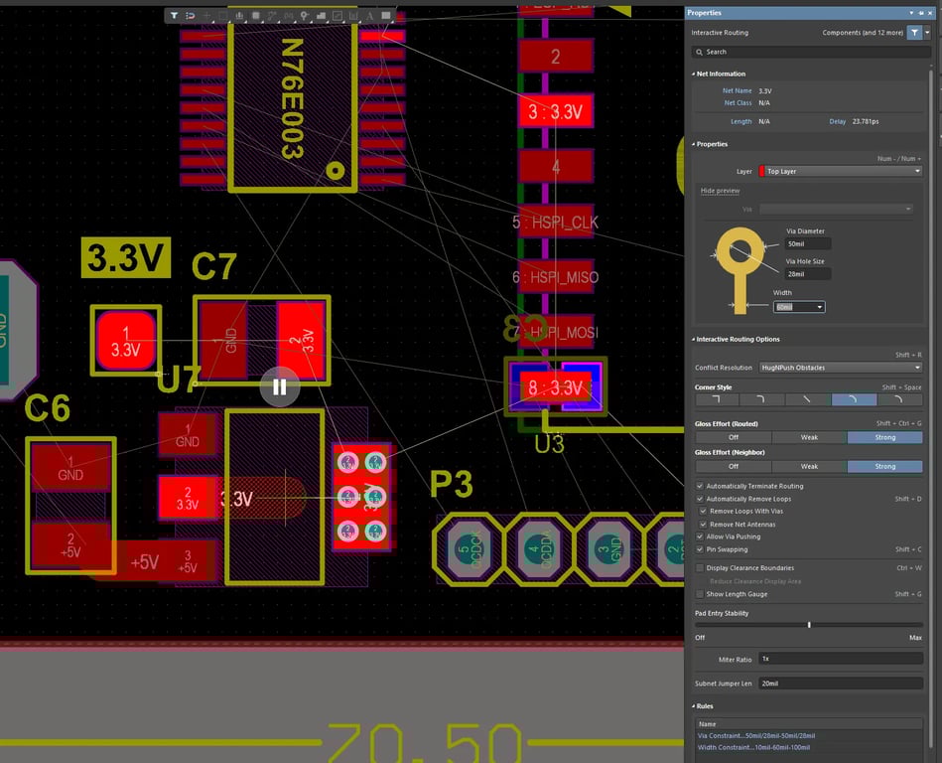The width and height of the screenshot is (942, 763).
Task: Open the Conflict Resolution dropdown
Action: (840, 368)
